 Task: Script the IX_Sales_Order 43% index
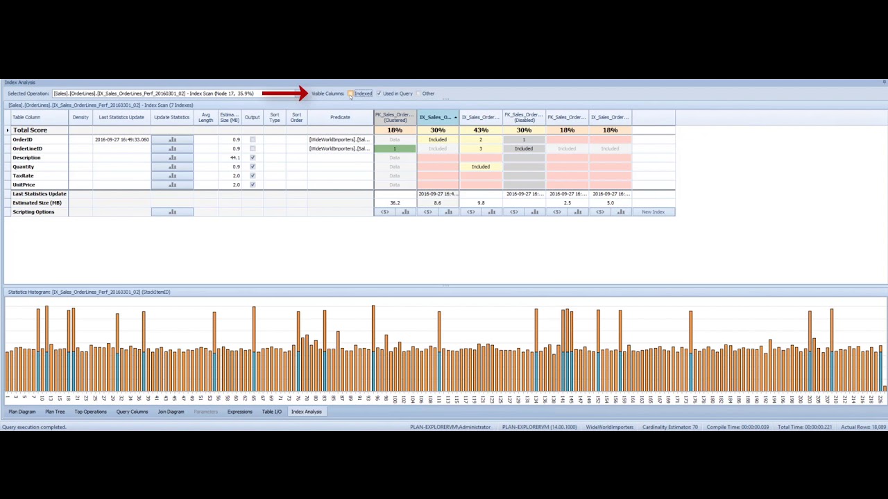(x=471, y=212)
